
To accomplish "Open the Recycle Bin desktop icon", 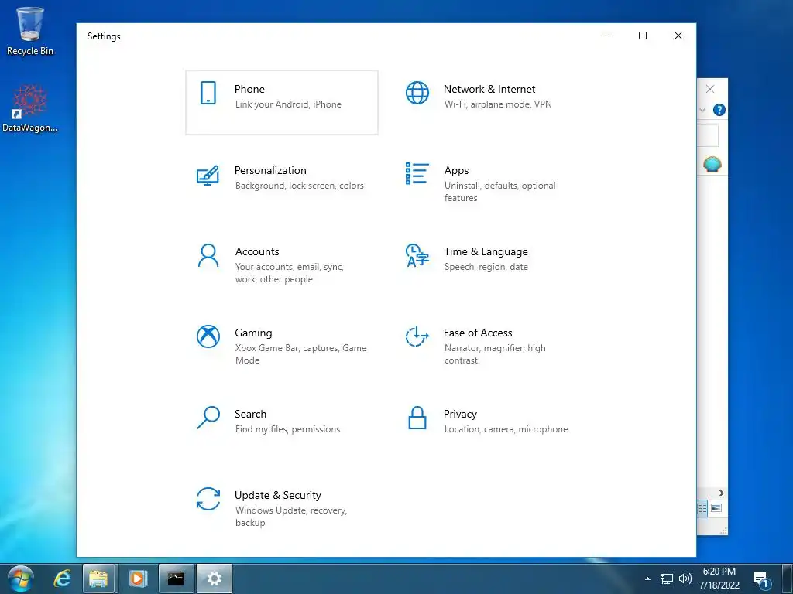I will [x=30, y=31].
